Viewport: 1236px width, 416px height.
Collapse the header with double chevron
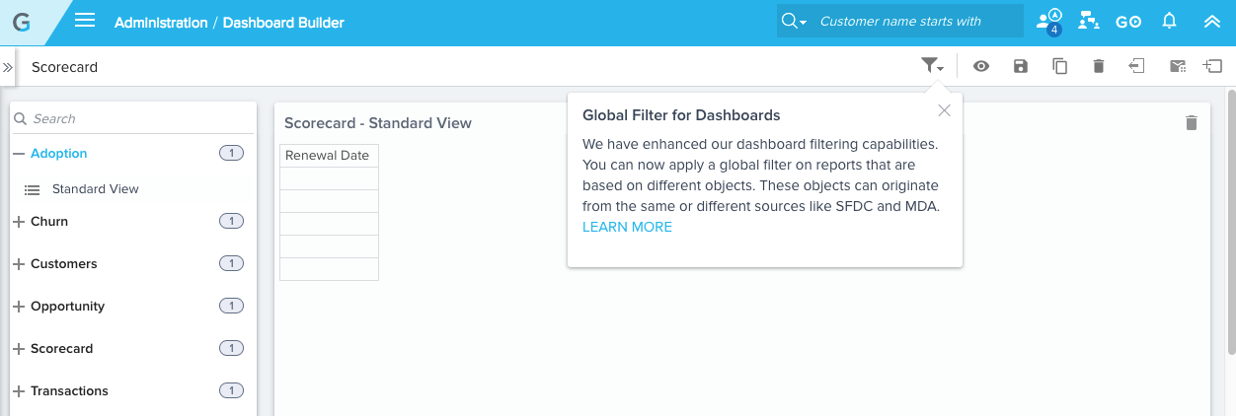coord(1211,21)
